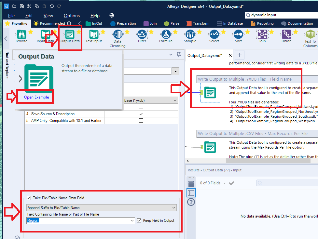Image resolution: width=318 pixels, height=239 pixels.
Task: Open the Append Suffix to File/Table Name dropdown
Action: point(174,207)
